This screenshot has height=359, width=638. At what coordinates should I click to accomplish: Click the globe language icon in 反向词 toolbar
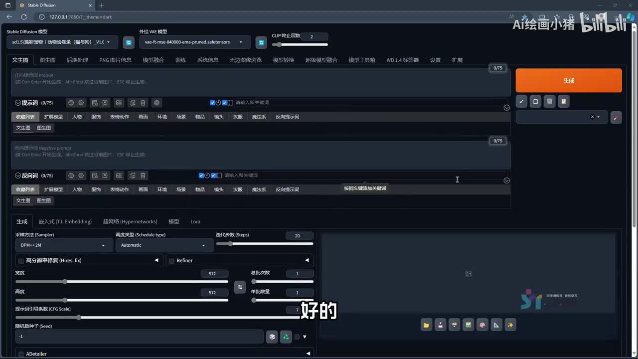pyautogui.click(x=71, y=176)
